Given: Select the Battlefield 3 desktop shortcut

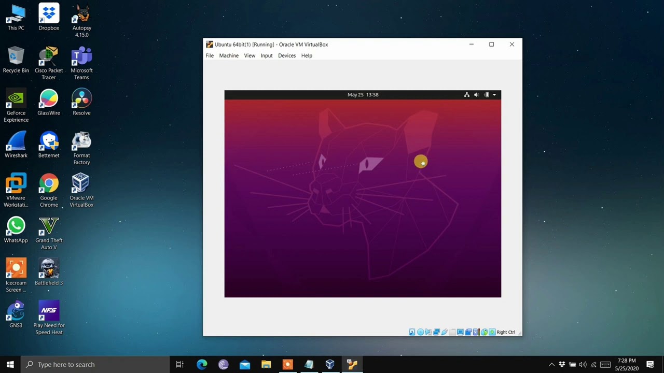Looking at the screenshot, I should point(49,272).
